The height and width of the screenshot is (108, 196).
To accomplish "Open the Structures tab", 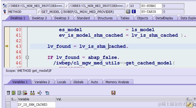I will click(105, 18).
